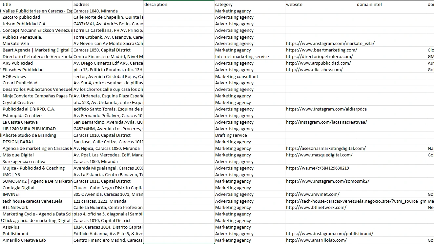
Task: Click the cell 'Zaccaro publicidad'
Action: coord(37,17)
